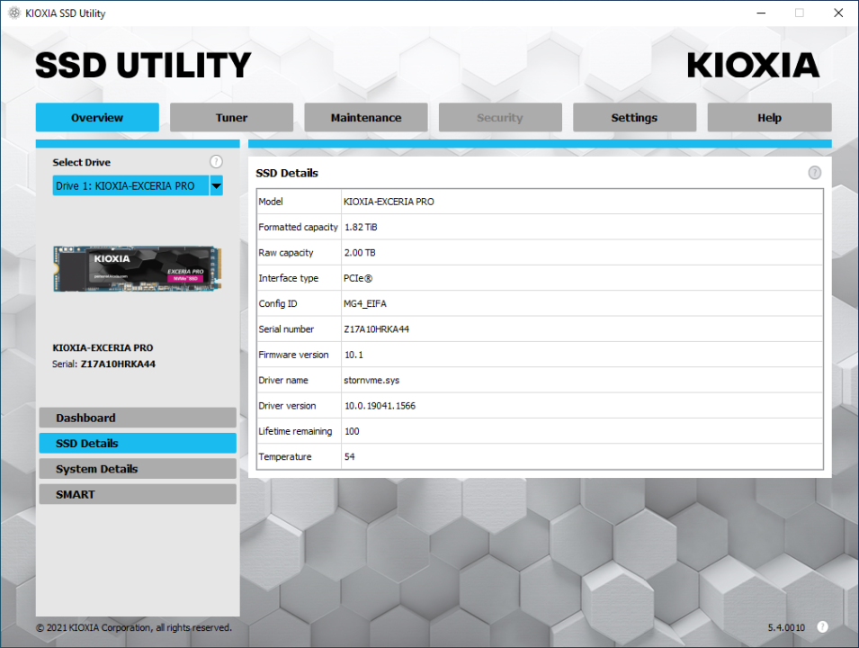Image resolution: width=859 pixels, height=648 pixels.
Task: Open the Maintenance tab
Action: [x=366, y=117]
